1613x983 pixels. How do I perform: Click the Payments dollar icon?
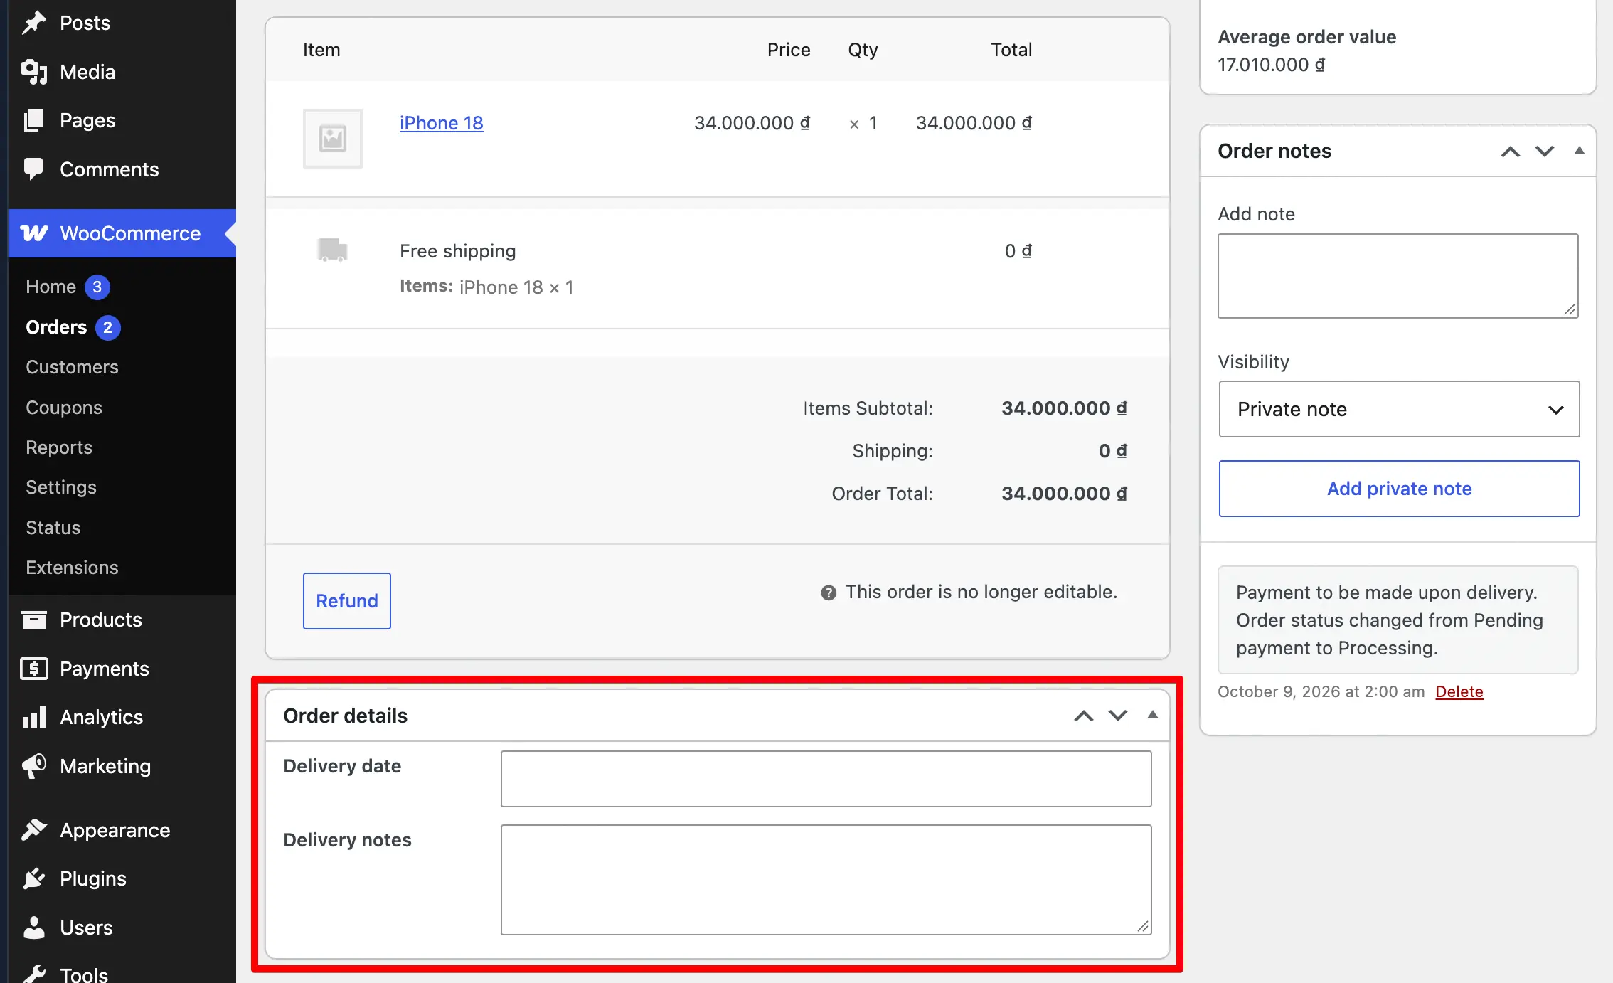[x=33, y=669]
